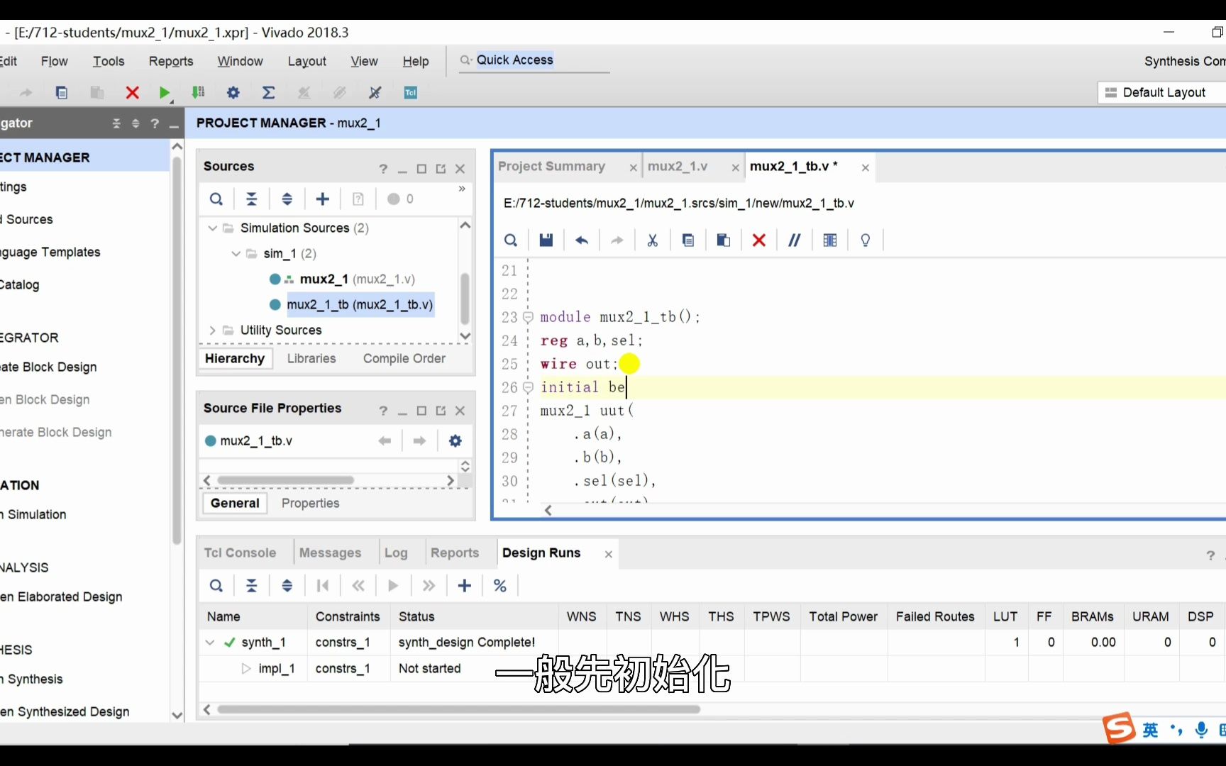The height and width of the screenshot is (766, 1226).
Task: Open the Tcl icon in main toolbar
Action: [x=411, y=92]
